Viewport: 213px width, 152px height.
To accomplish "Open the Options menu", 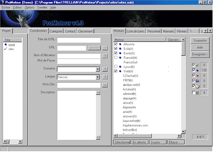I will (29, 8).
